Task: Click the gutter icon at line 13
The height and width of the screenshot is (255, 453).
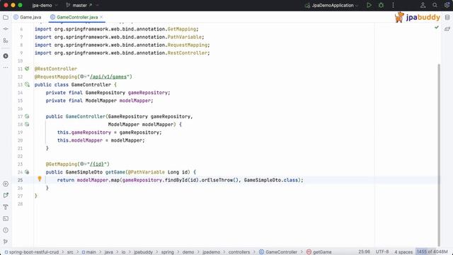Action: [x=27, y=84]
